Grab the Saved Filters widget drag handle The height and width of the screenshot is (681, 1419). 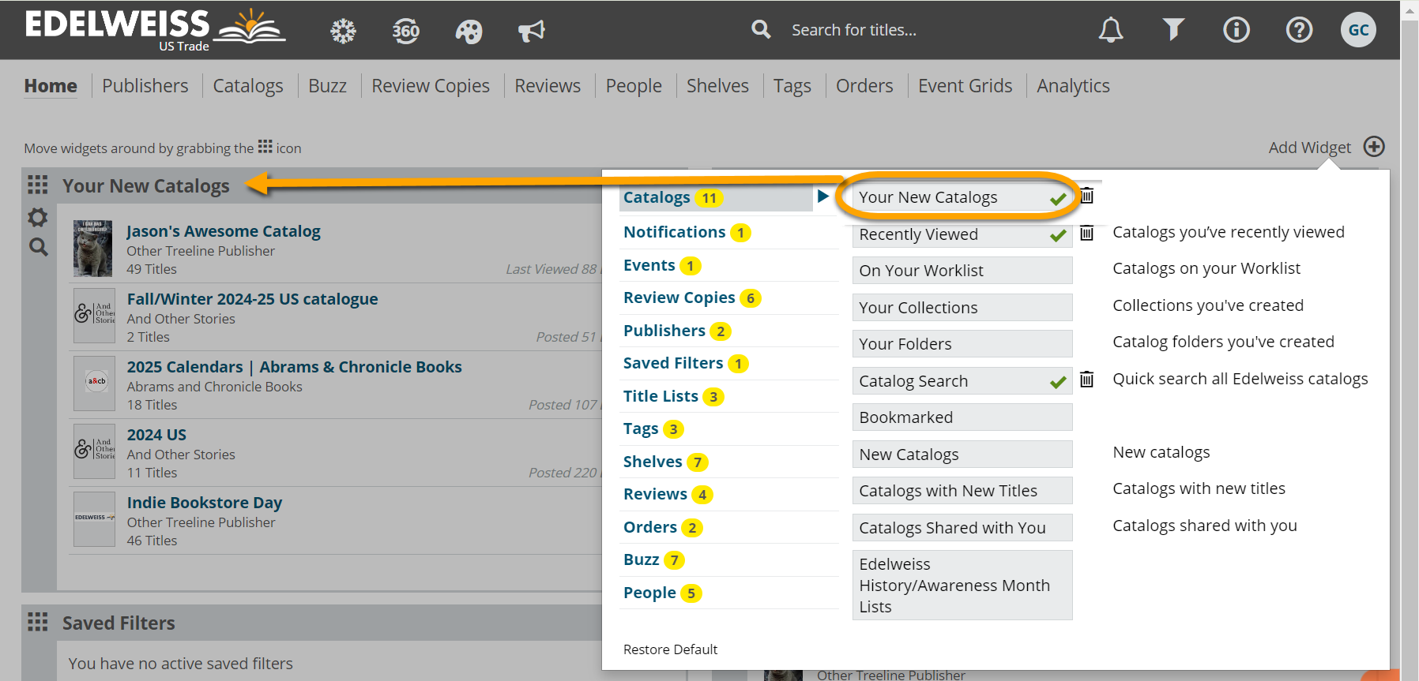(37, 622)
